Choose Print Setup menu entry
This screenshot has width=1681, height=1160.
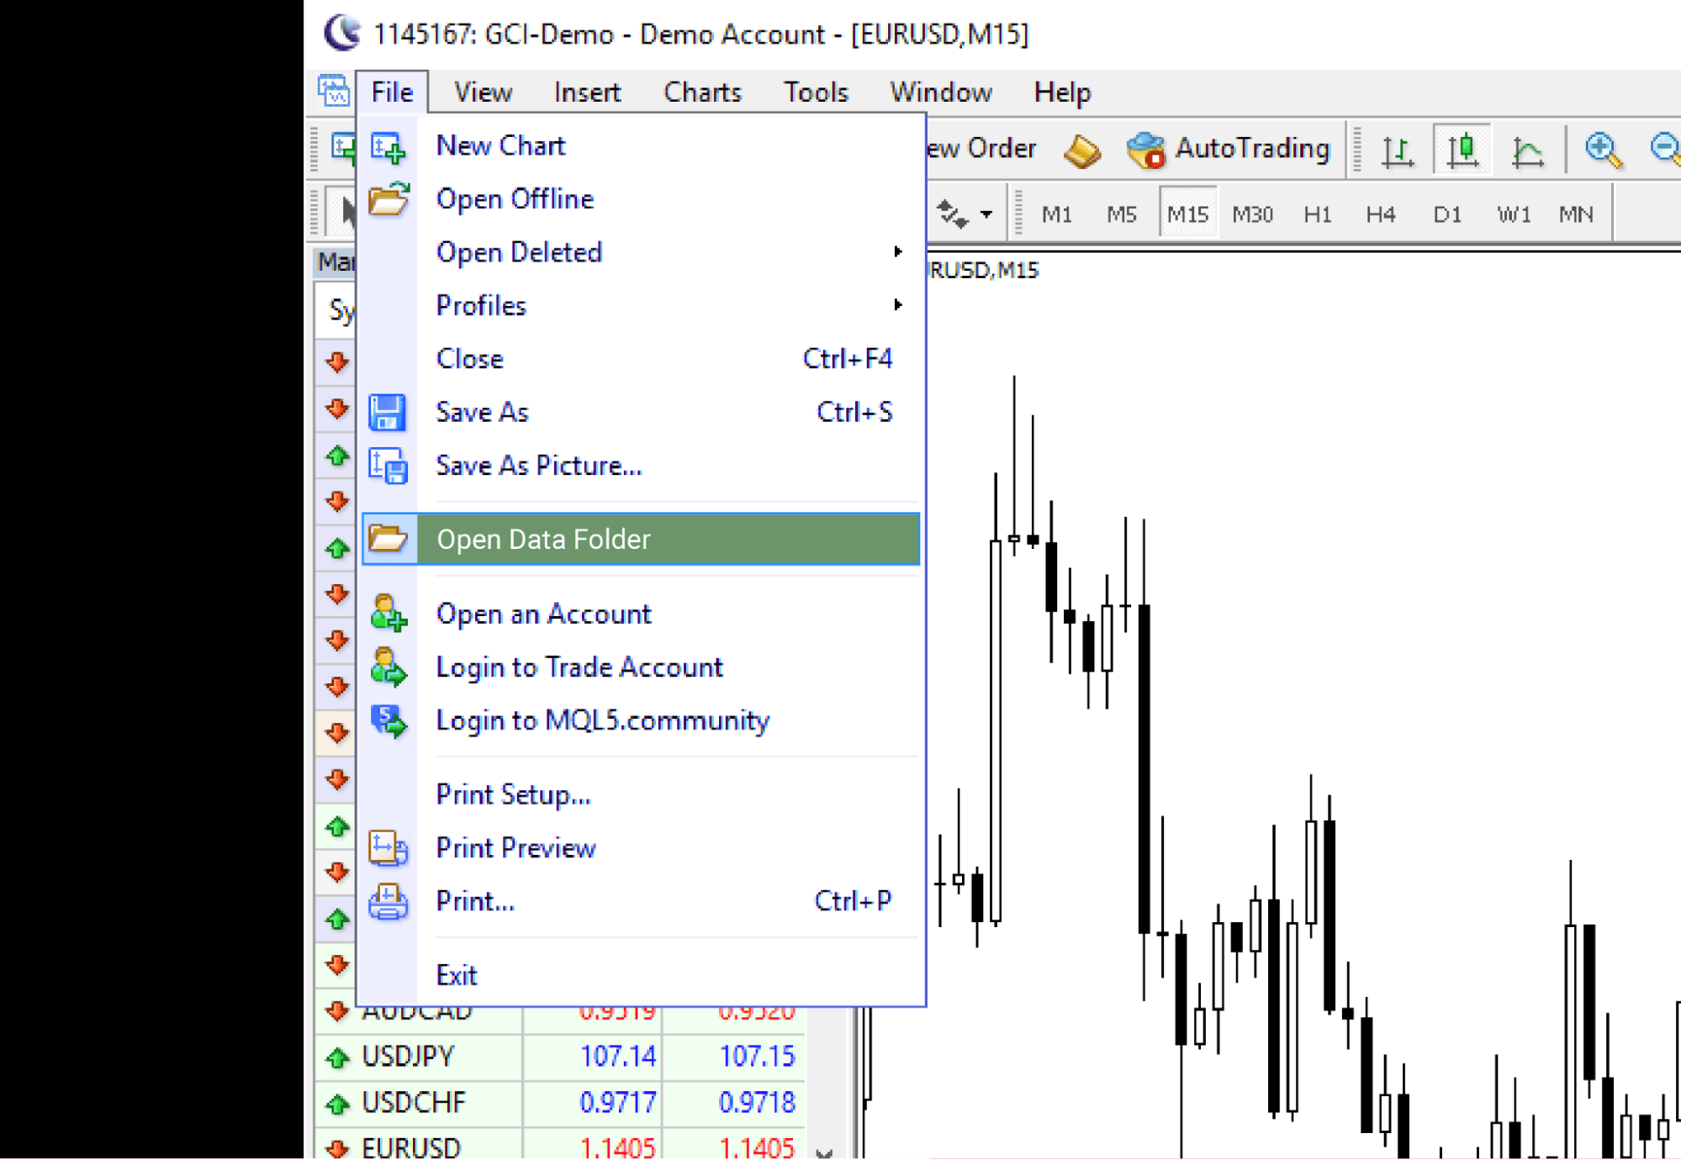coord(642,794)
